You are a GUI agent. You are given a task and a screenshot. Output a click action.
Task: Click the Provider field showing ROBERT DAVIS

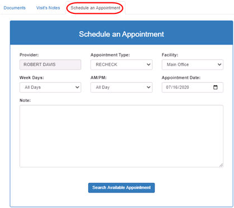(x=50, y=65)
